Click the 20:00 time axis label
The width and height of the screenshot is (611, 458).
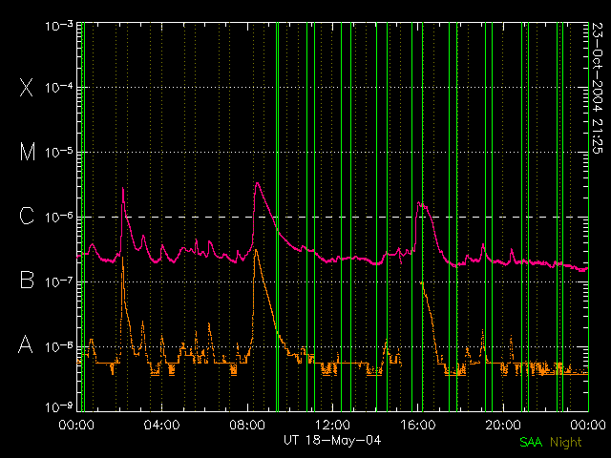coord(503,425)
